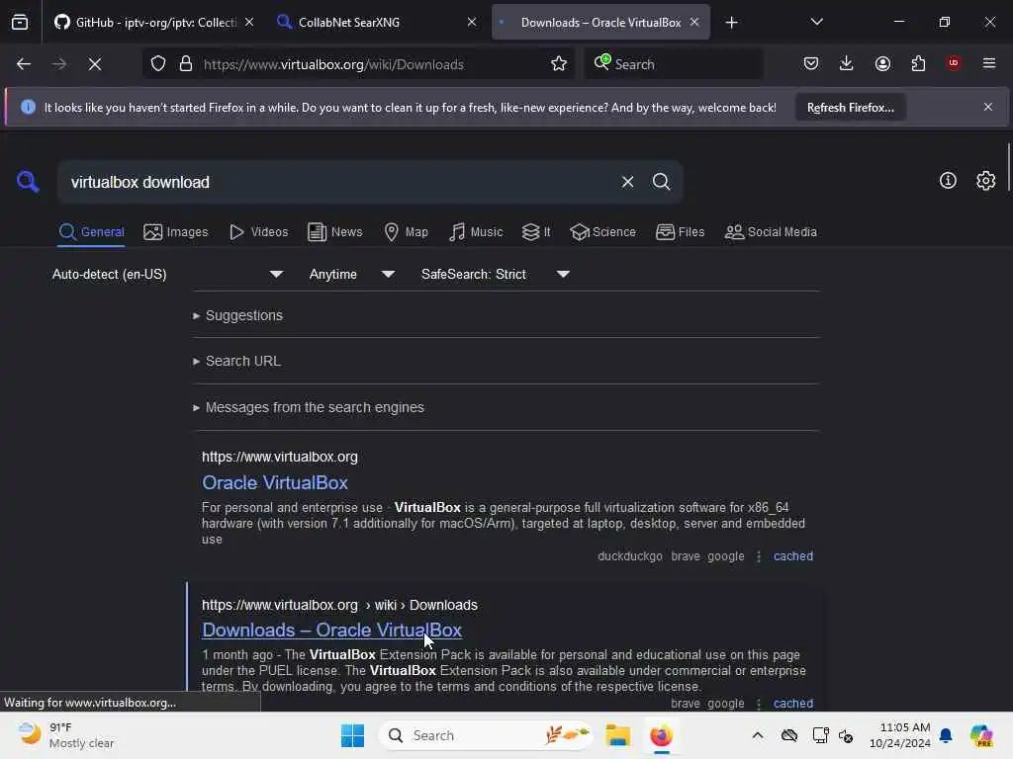
Task: Bookmark this page with the star icon
Action: (559, 64)
